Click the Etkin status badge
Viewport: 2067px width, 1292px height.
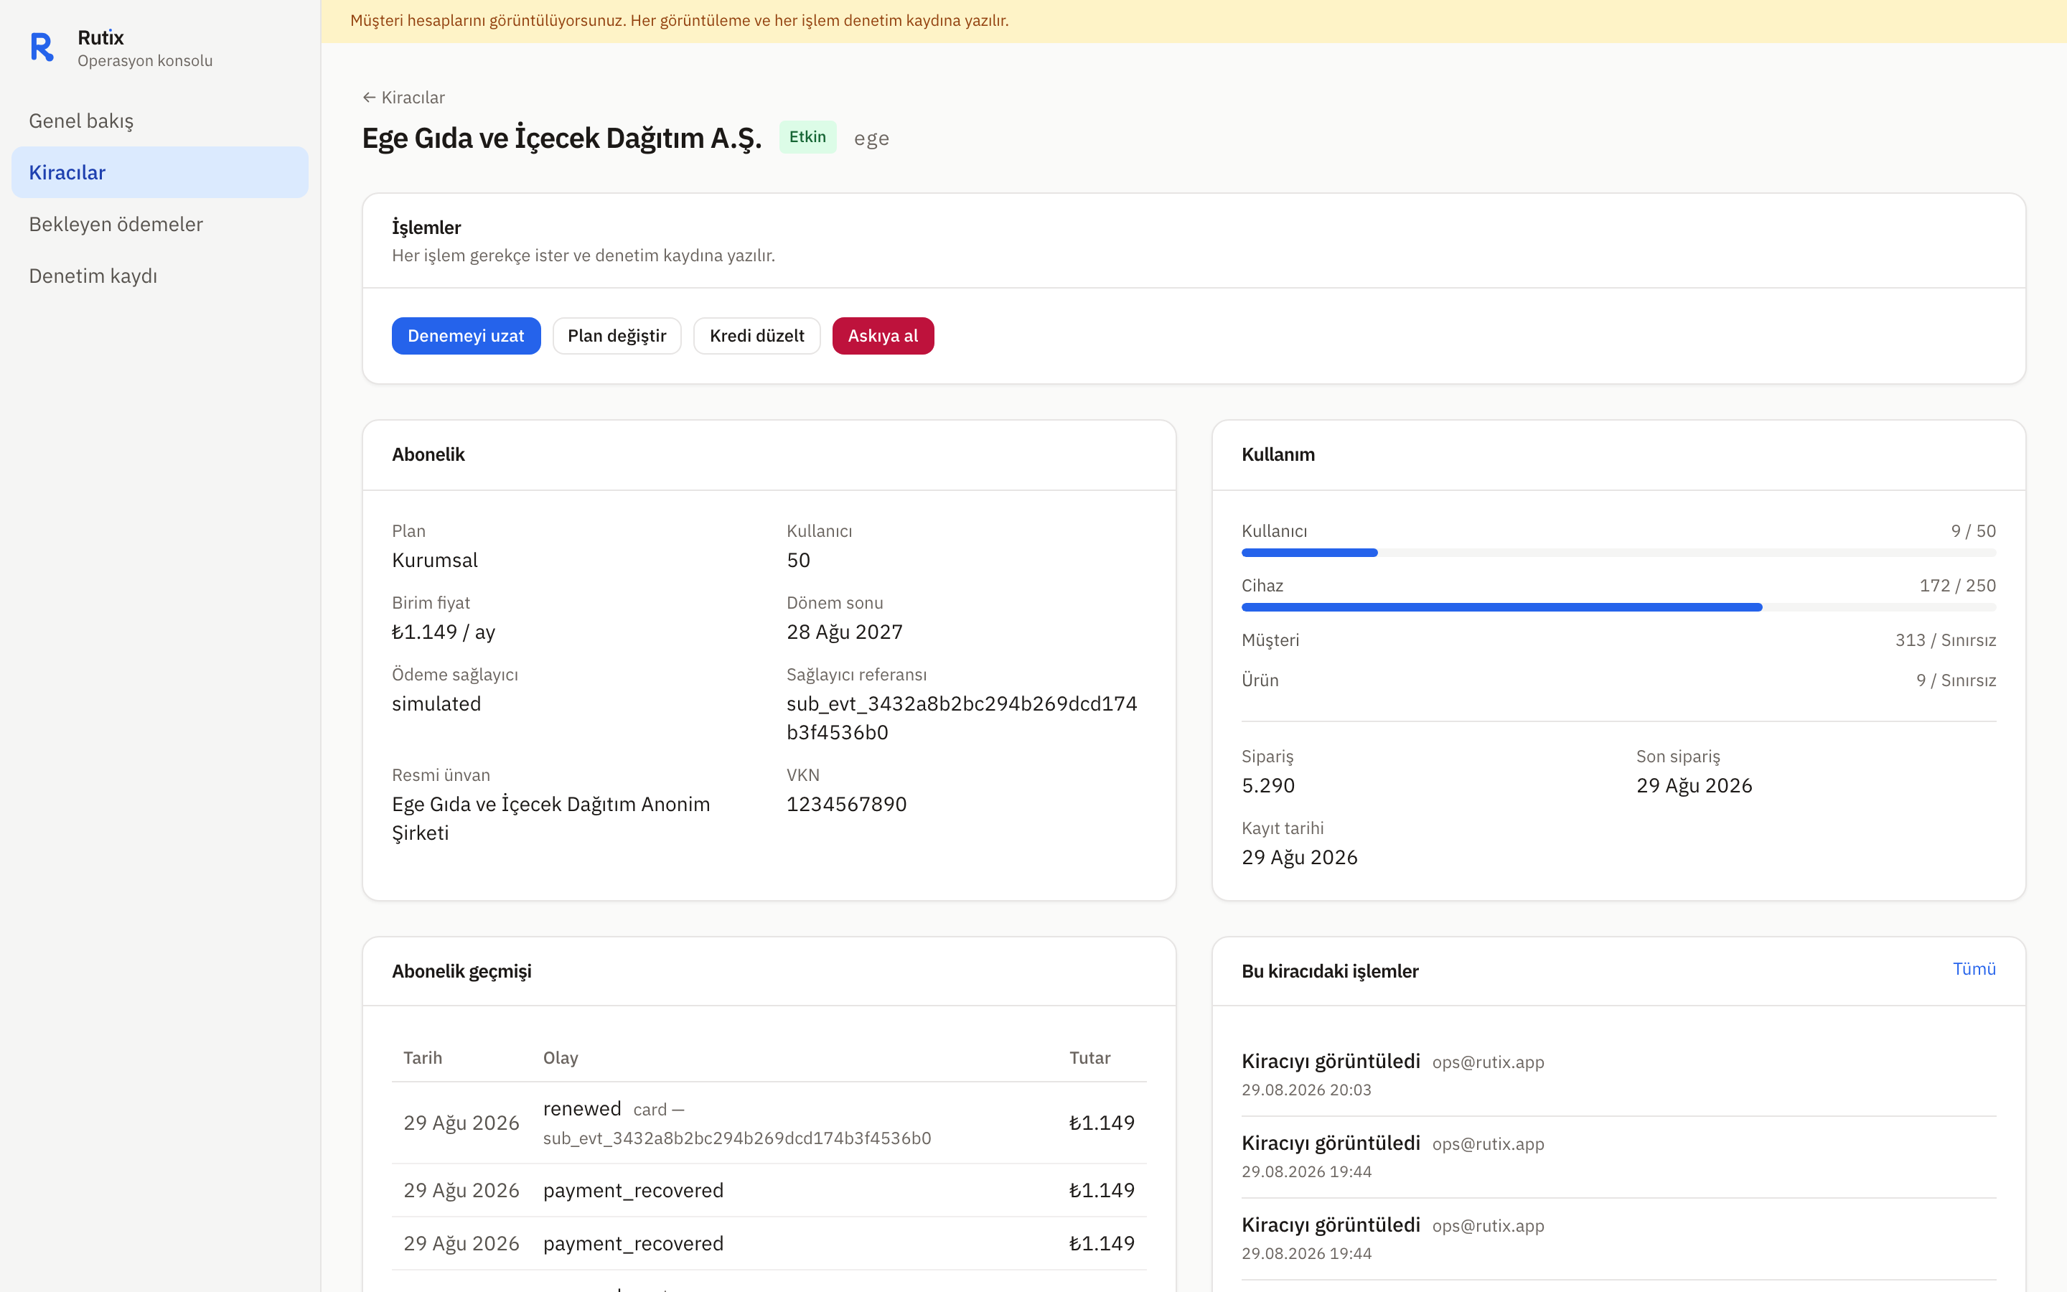[x=807, y=136]
